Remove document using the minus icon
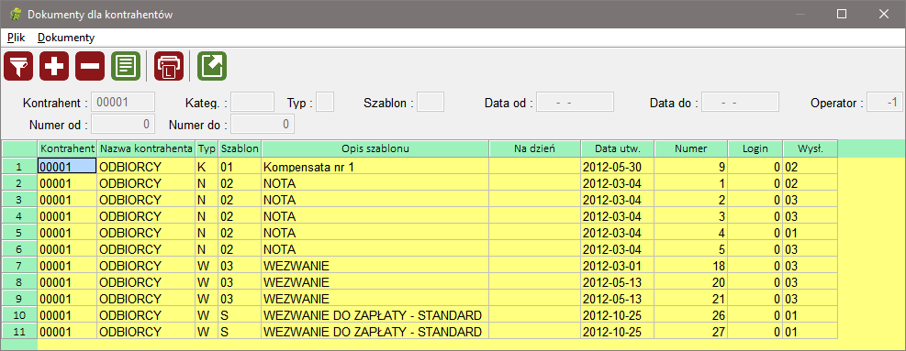Image resolution: width=906 pixels, height=351 pixels. 90,66
